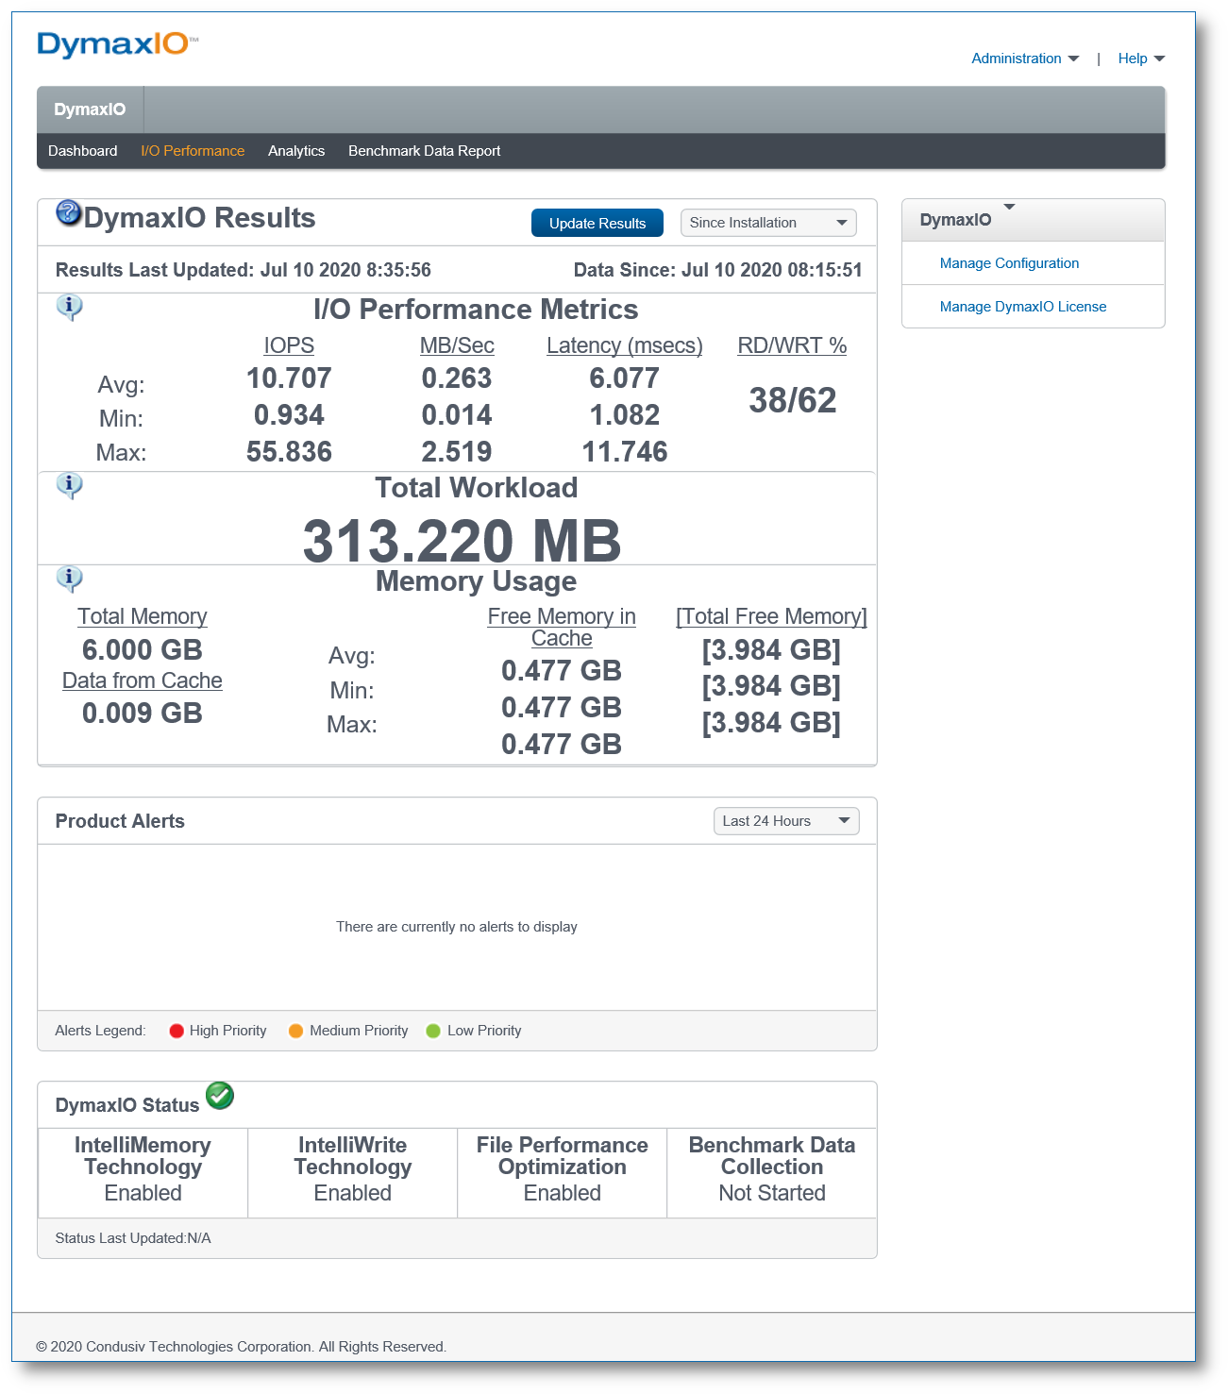Image resolution: width=1228 pixels, height=1394 pixels.
Task: Click the Status Last Updated:N/A text
Action: point(133,1238)
